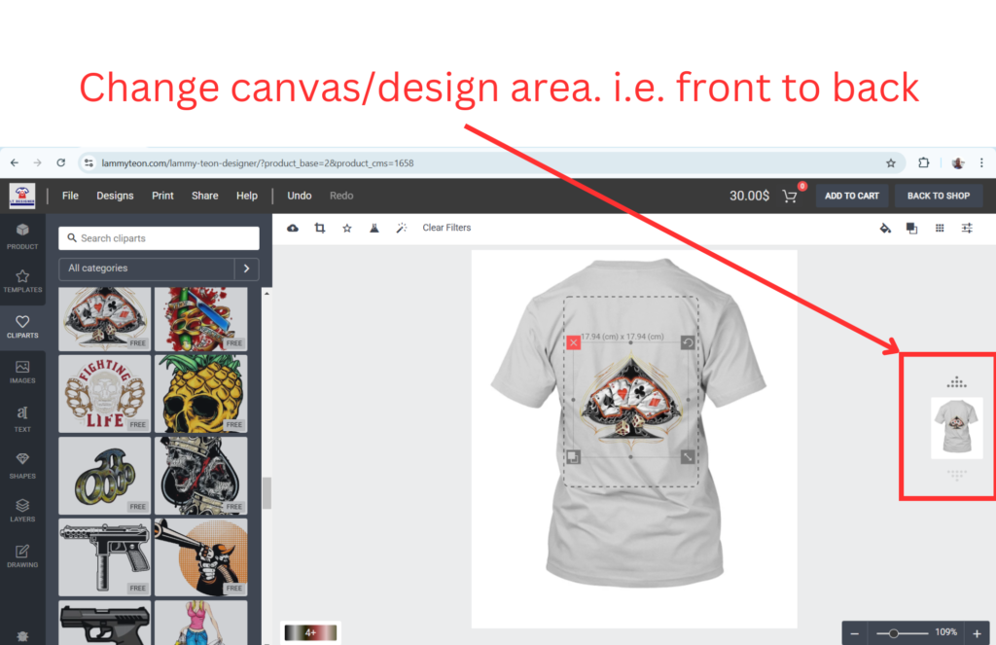Open the shopping cart icon
This screenshot has width=996, height=645.
point(790,197)
